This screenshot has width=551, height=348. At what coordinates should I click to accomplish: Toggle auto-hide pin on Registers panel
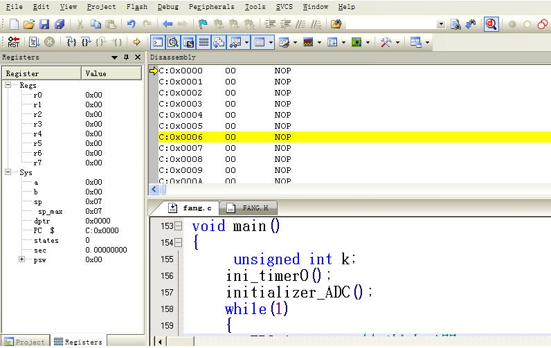click(x=126, y=57)
